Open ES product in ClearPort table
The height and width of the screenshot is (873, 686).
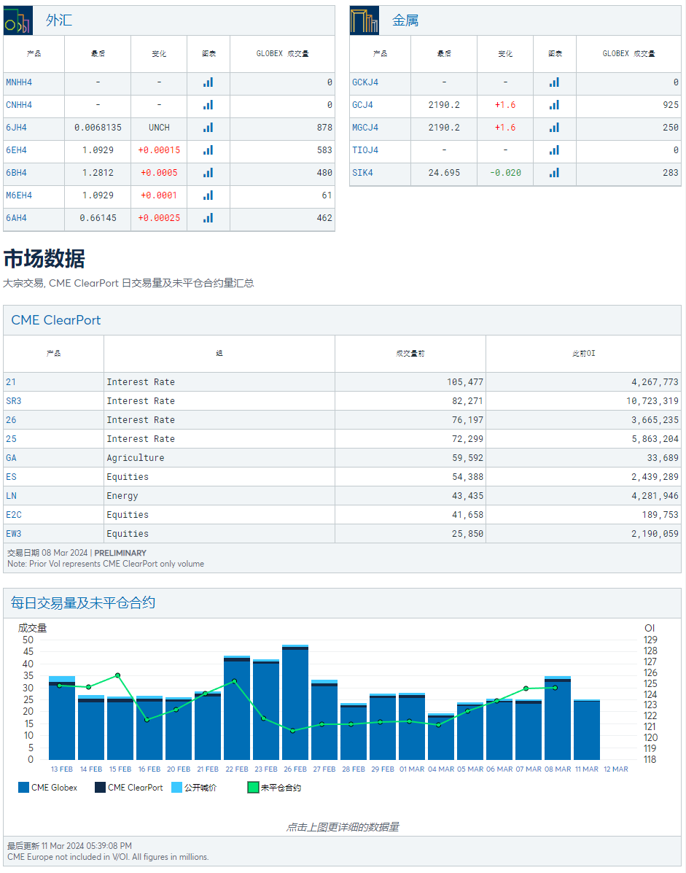tap(11, 476)
